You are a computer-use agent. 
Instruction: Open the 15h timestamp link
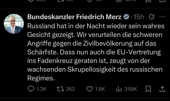click(139, 17)
